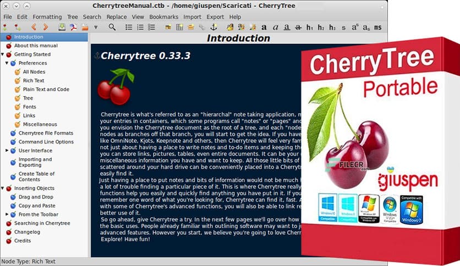This screenshot has width=460, height=266.
Task: Select the Rich Text tree item
Action: pyautogui.click(x=34, y=81)
